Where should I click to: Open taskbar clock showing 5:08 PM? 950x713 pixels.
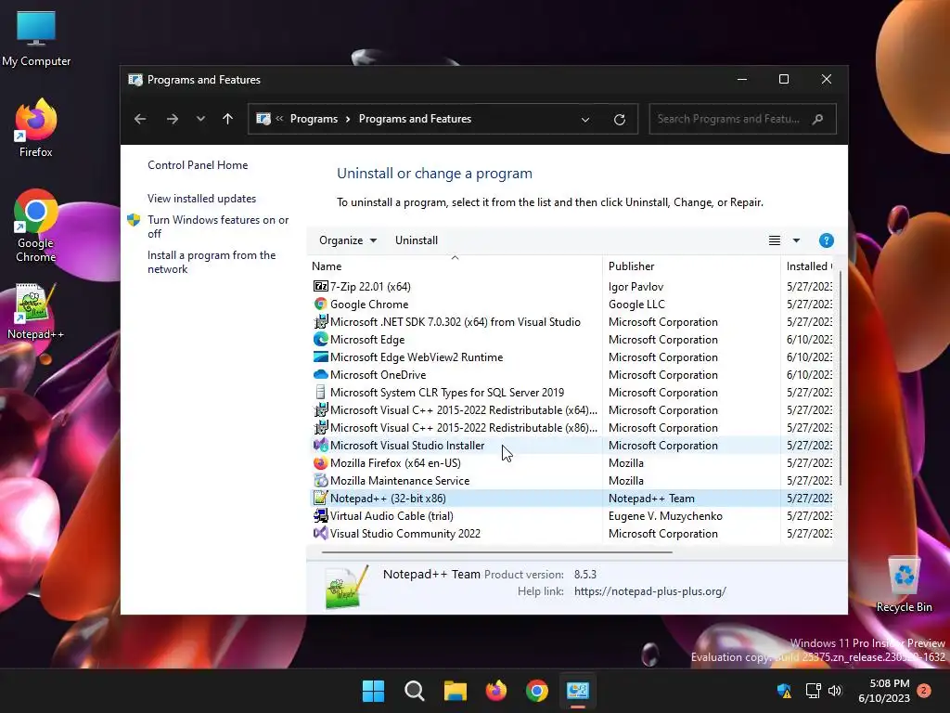pyautogui.click(x=884, y=691)
